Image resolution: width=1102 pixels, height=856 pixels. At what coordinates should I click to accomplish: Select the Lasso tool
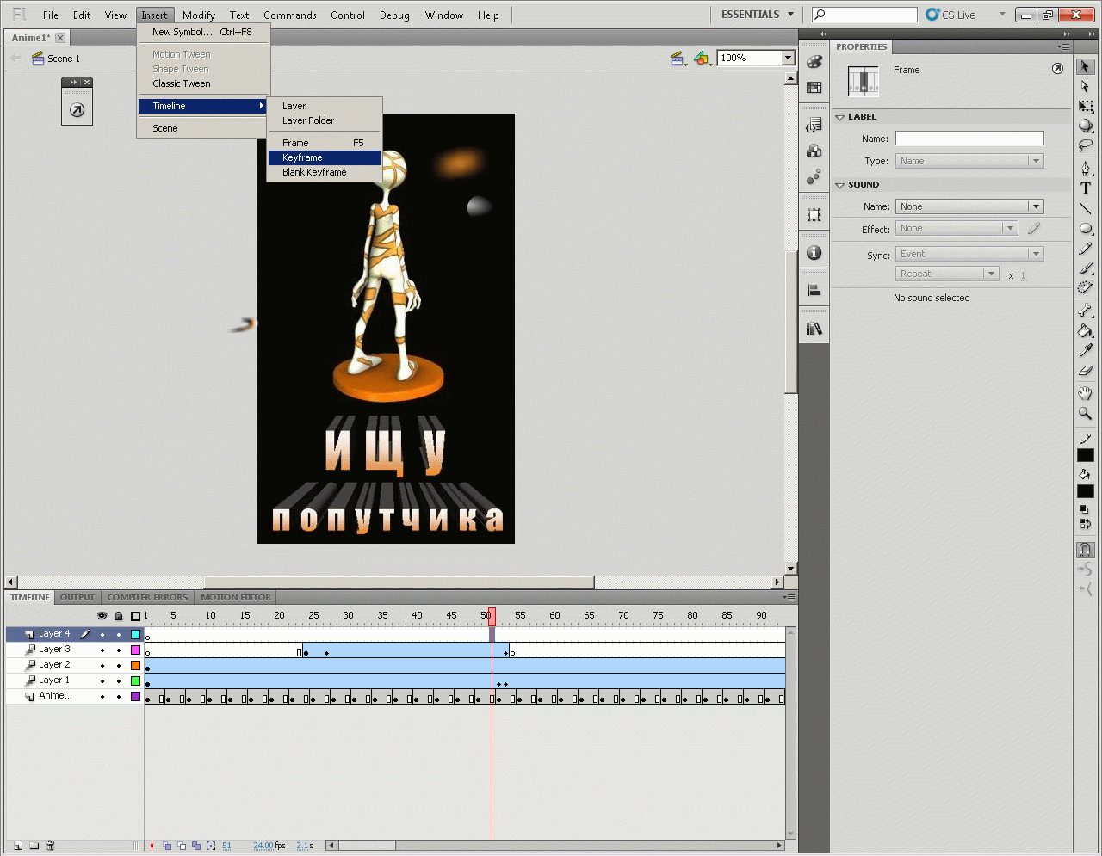coord(1085,145)
